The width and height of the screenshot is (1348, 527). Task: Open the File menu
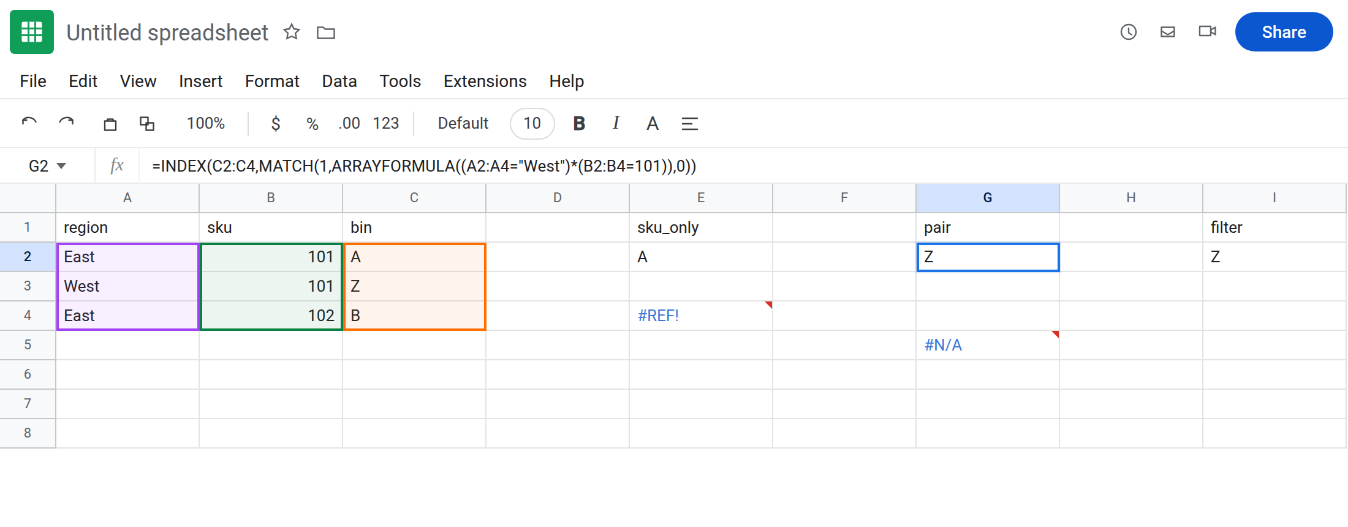click(33, 81)
